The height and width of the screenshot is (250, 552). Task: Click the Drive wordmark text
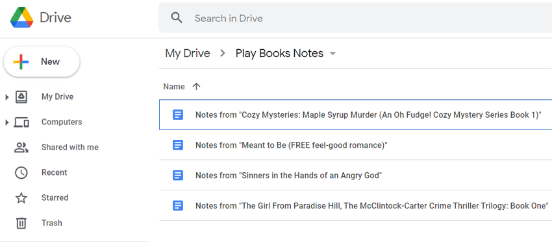tap(55, 17)
